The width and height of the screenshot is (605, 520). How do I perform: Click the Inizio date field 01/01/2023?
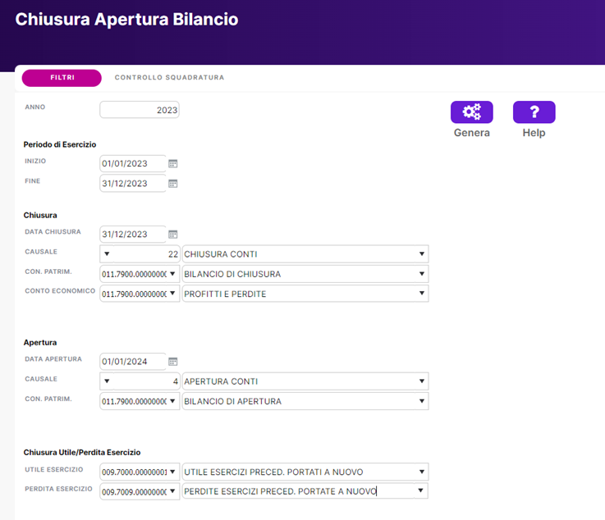pyautogui.click(x=133, y=163)
